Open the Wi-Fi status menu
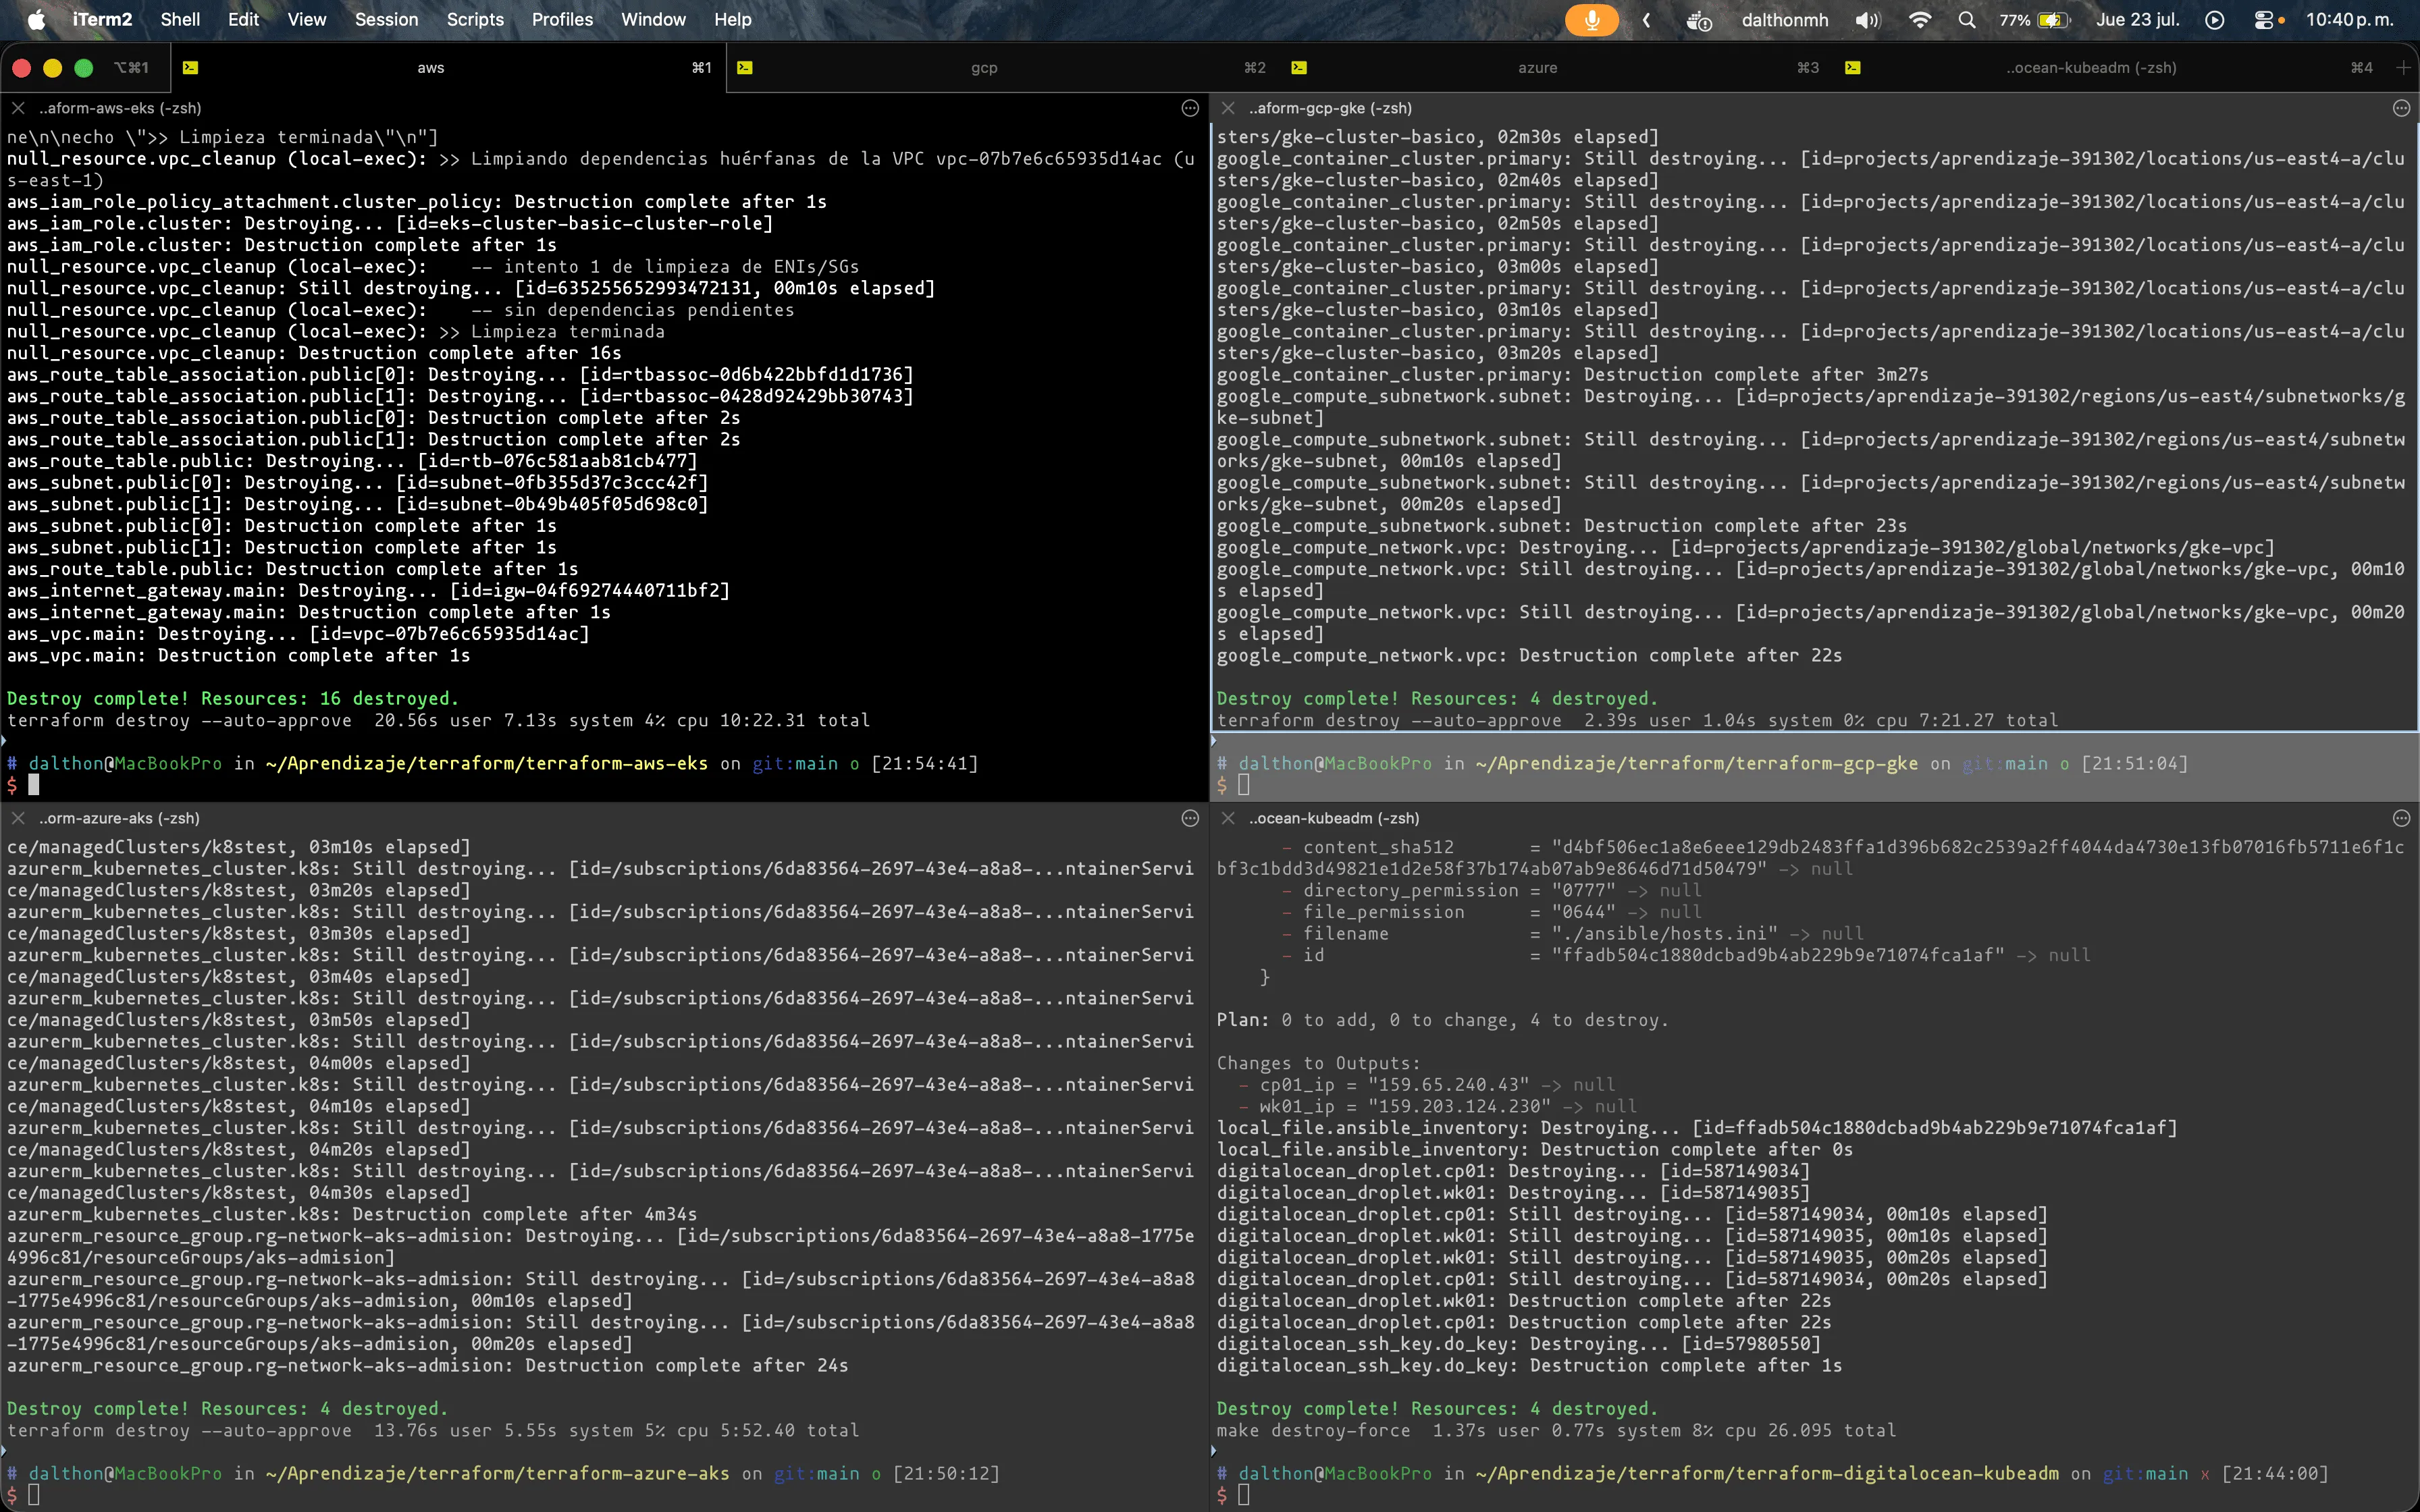Viewport: 2420px width, 1512px height. pyautogui.click(x=1920, y=20)
